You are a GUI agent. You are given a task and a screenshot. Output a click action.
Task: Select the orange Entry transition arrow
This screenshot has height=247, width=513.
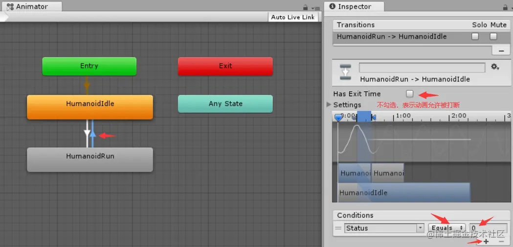click(x=87, y=85)
